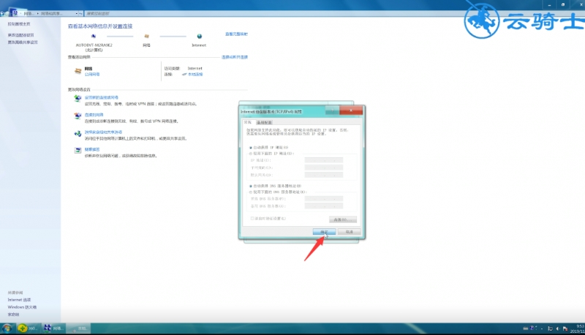Click the Network and Sharing breadcrumb segment

coord(50,13)
